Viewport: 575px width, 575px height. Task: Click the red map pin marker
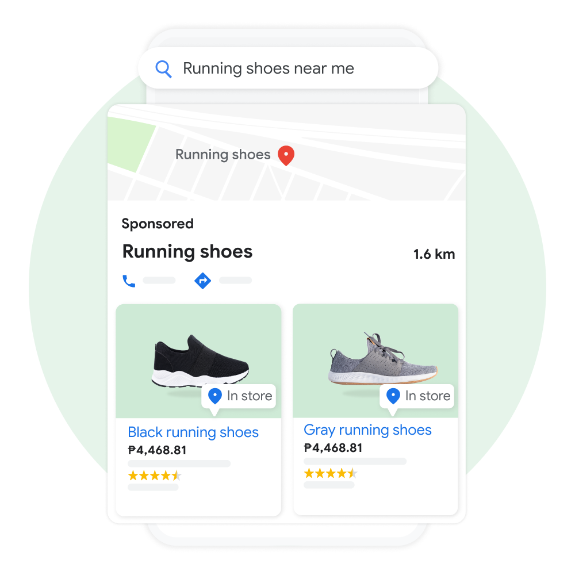tap(286, 155)
